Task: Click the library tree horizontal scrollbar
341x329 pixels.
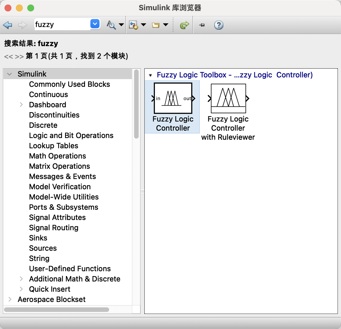Action: point(57,310)
